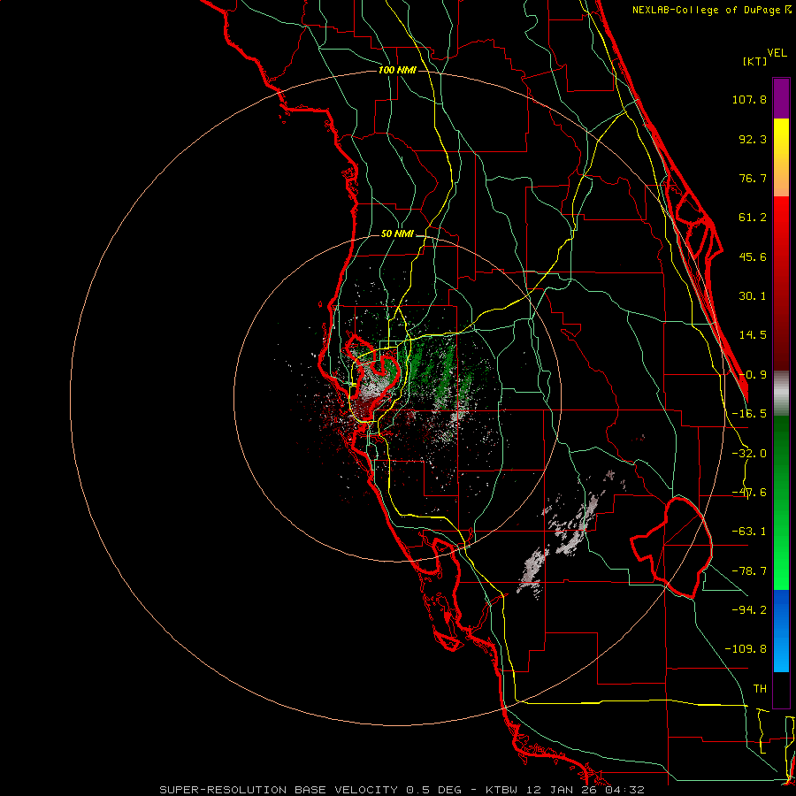
Task: Click the TH threshold label
Action: pos(760,688)
